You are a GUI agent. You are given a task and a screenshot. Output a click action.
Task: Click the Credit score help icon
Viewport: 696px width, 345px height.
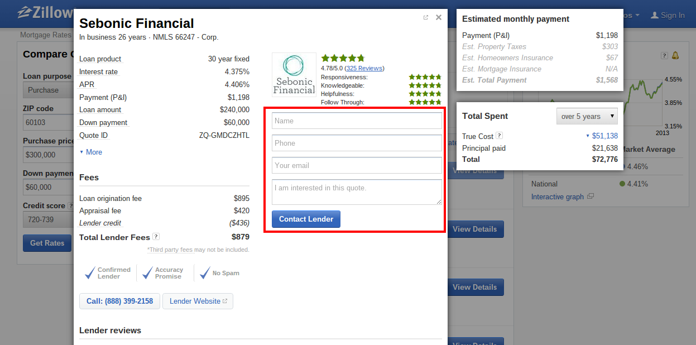(70, 205)
